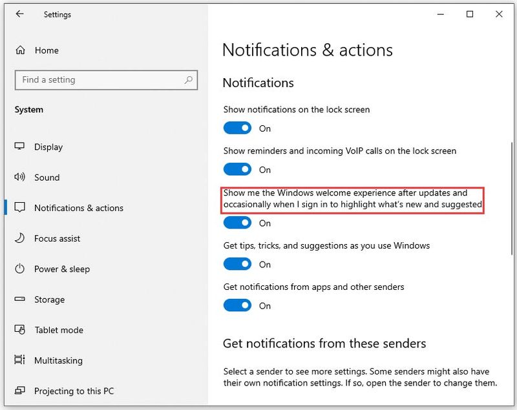Toggle notifications from apps and senders
The width and height of the screenshot is (517, 410).
click(x=237, y=305)
